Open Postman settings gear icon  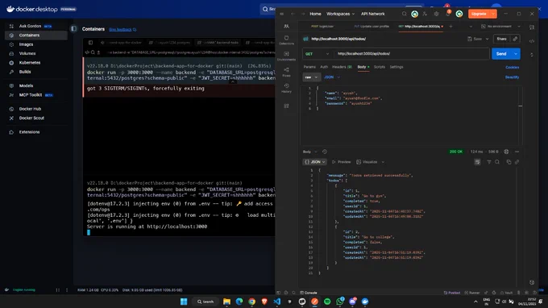click(436, 14)
